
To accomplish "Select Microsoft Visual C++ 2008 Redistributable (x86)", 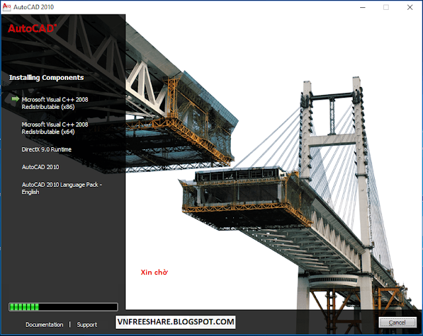I will coord(55,103).
